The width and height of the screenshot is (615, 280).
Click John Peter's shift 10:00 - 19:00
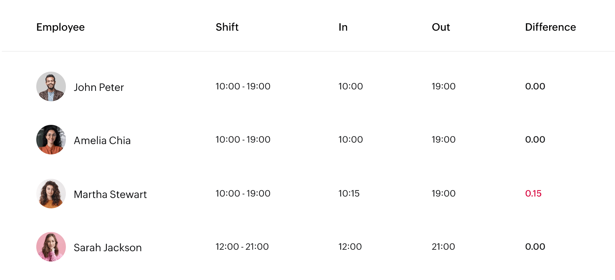point(243,86)
